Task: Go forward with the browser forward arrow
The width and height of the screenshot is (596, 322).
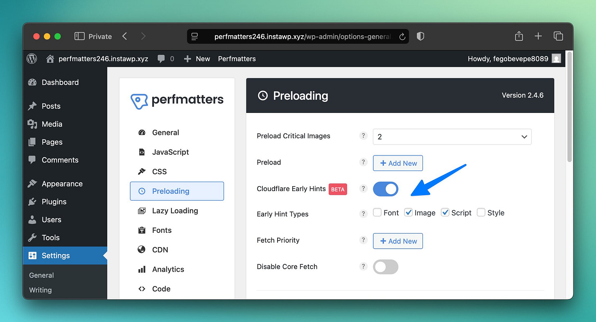Action: [143, 36]
